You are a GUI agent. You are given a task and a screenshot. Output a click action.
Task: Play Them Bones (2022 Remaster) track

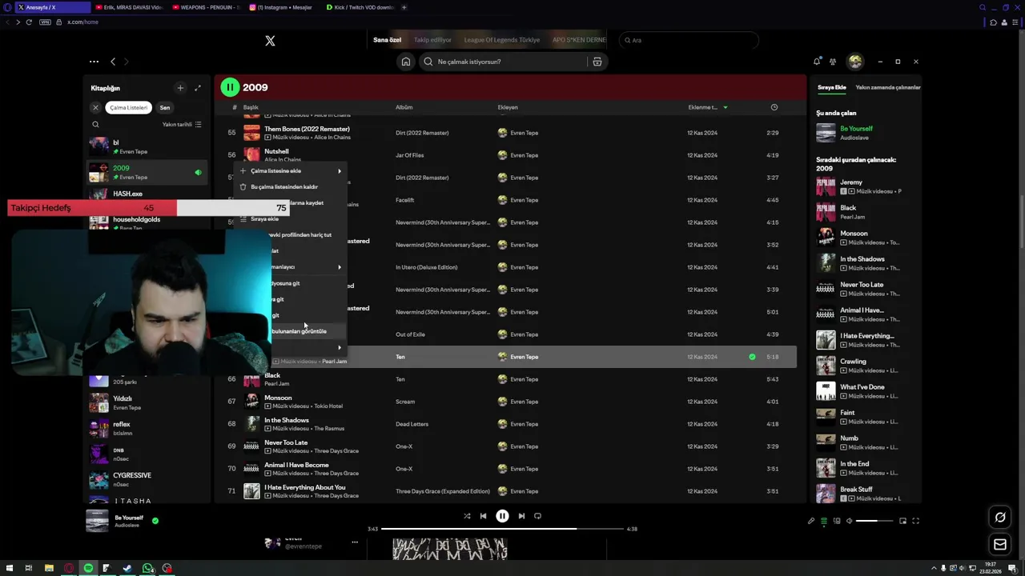pyautogui.click(x=307, y=129)
